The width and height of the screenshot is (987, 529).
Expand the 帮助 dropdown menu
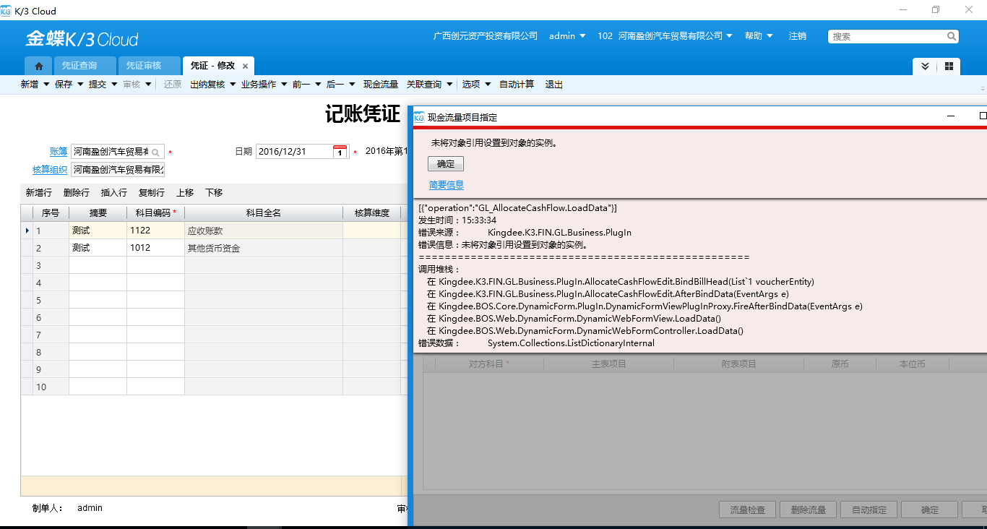[x=759, y=36]
